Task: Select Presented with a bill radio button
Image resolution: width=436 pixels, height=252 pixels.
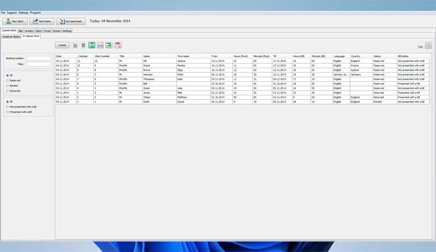Action: click(x=7, y=112)
